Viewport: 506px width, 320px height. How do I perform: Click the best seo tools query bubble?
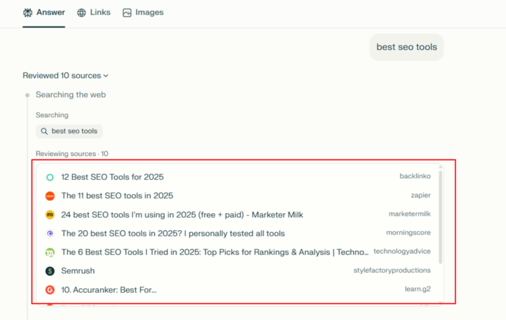click(407, 47)
